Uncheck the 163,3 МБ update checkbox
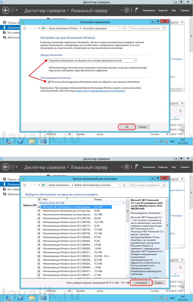Viewport: 193px width, 302px height. 39,222
